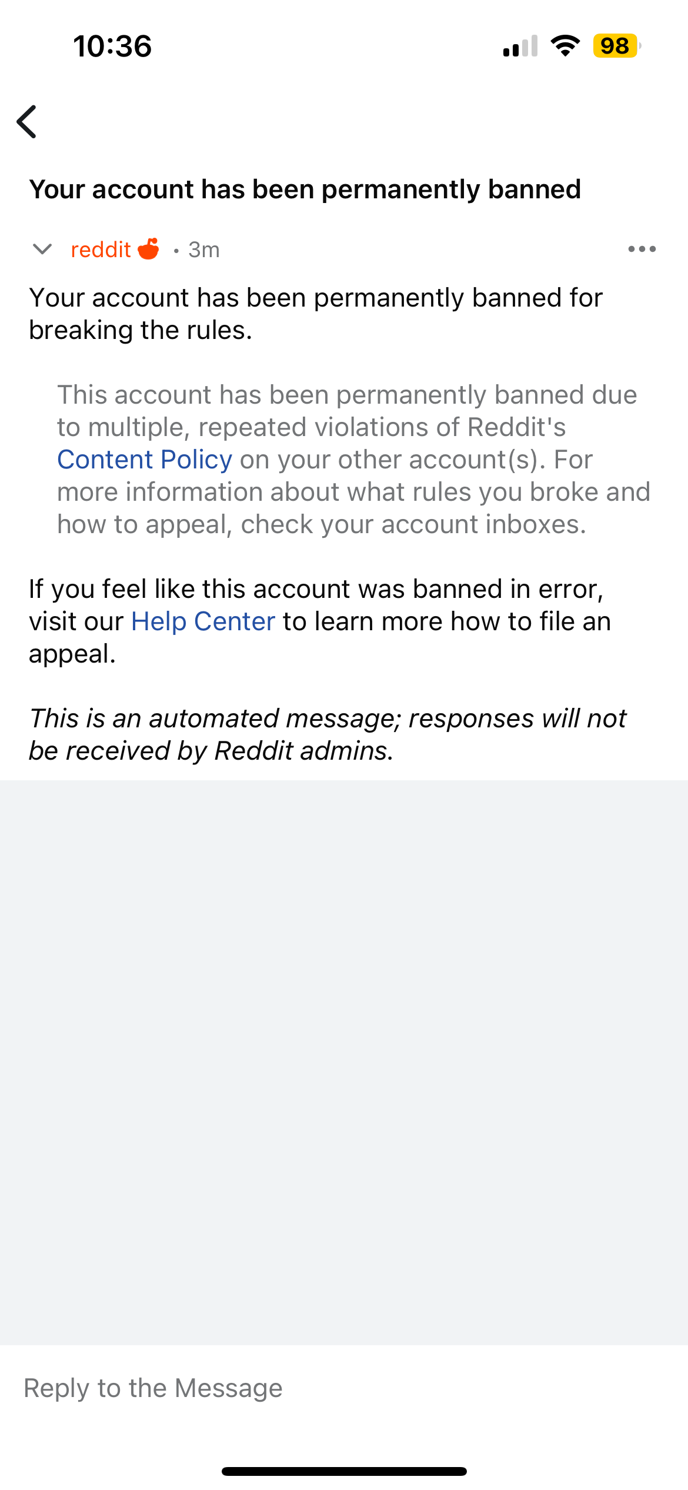Tap the 3m timestamp next to reddit
Screen dimensions: 688x1490
[x=203, y=250]
